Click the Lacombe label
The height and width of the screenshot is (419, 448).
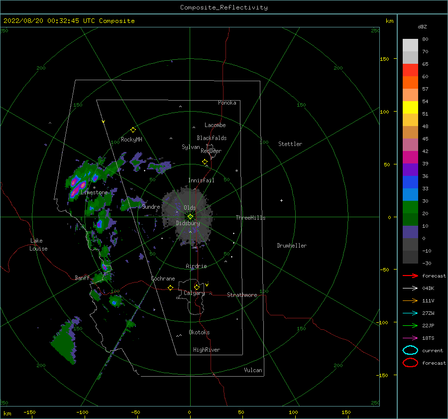pos(215,125)
